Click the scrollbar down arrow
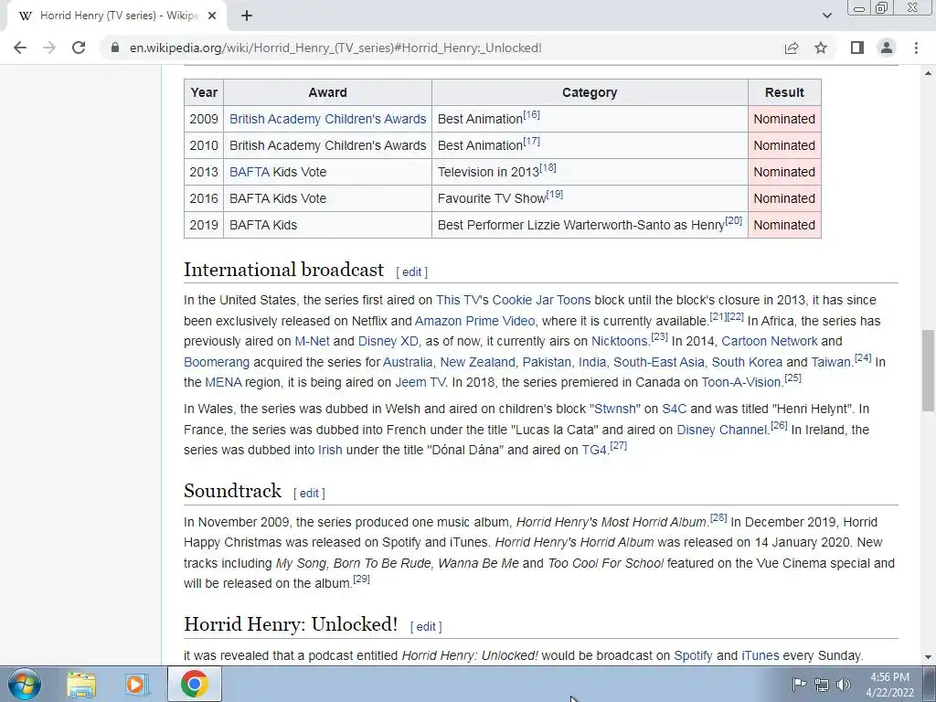Viewport: 936px width, 702px height. pos(929,656)
